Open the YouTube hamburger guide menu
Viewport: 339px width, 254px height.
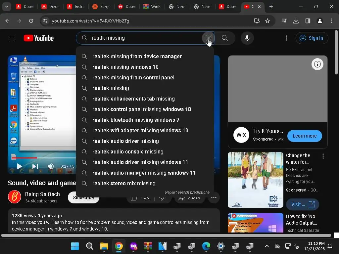[x=12, y=38]
